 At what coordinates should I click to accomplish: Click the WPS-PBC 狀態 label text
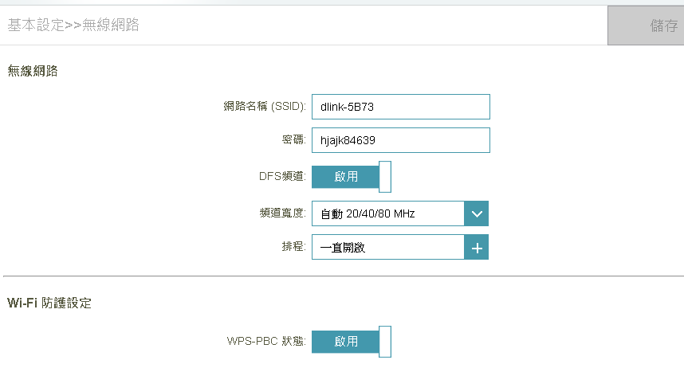point(266,342)
